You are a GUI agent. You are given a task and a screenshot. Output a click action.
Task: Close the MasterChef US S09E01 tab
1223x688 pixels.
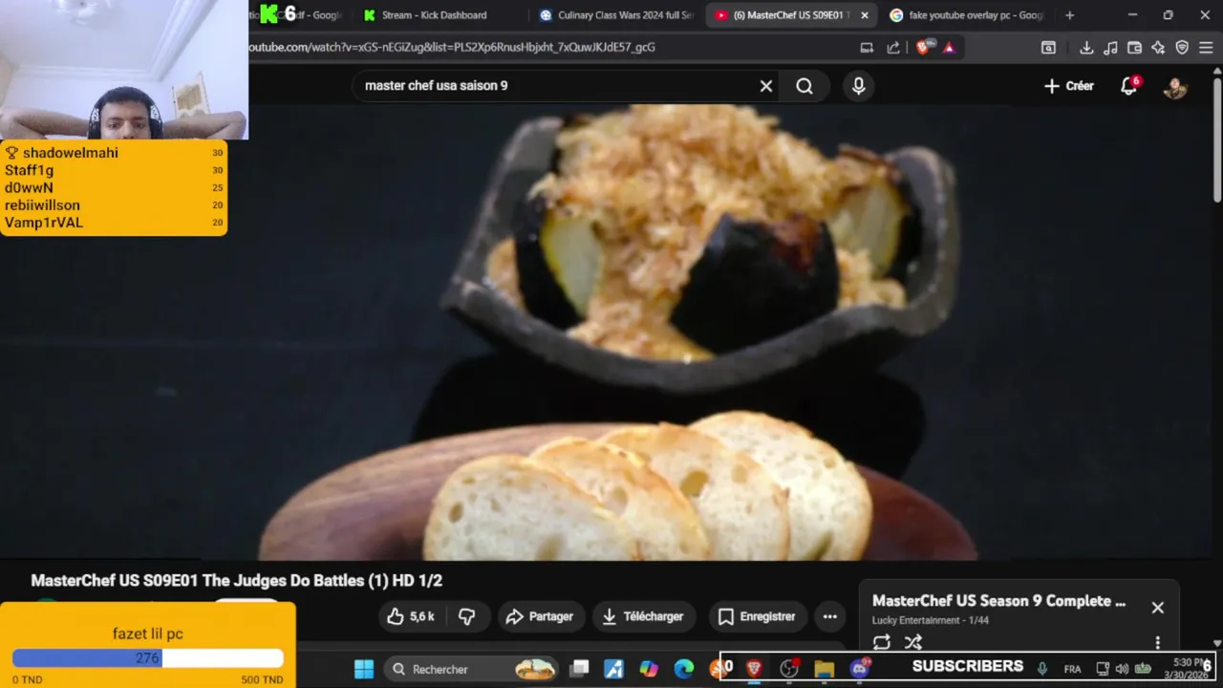[865, 15]
